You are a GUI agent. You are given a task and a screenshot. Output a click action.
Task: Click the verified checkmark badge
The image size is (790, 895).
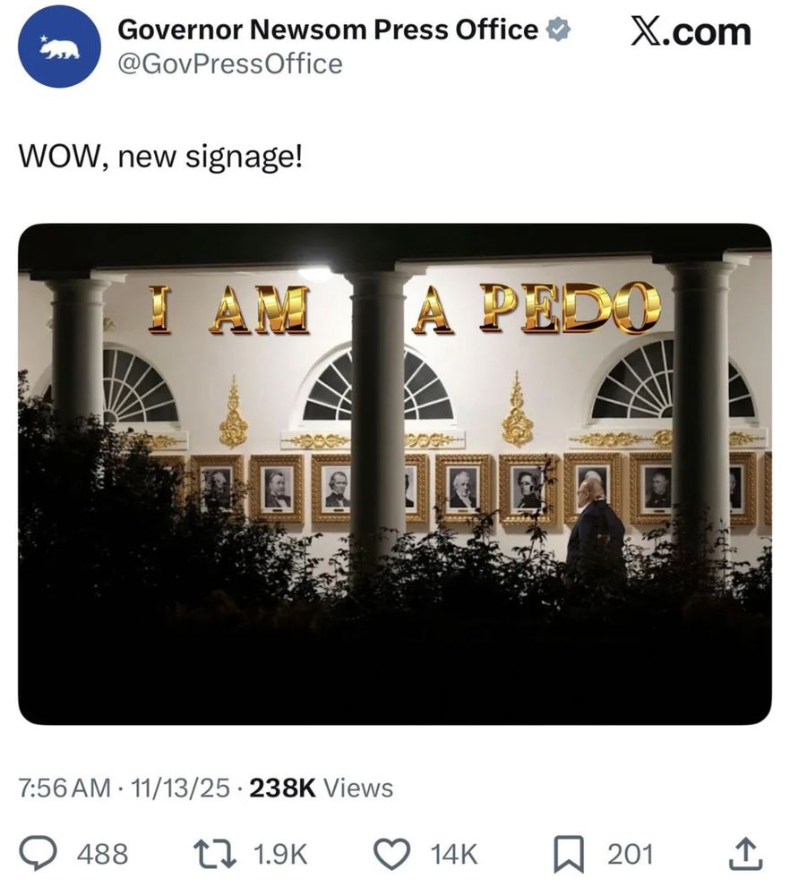[557, 29]
